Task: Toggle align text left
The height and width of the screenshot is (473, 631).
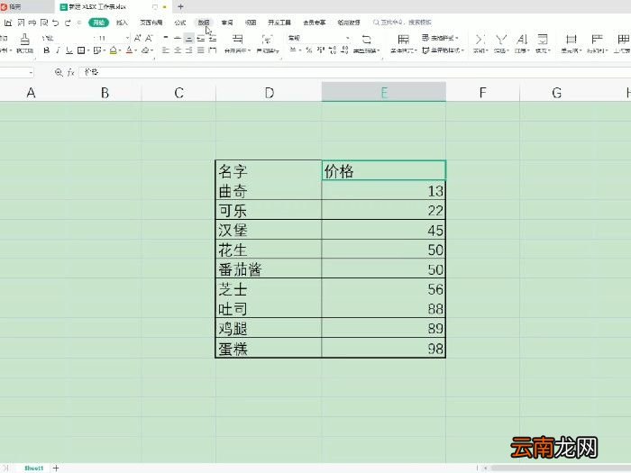Action: 165,50
